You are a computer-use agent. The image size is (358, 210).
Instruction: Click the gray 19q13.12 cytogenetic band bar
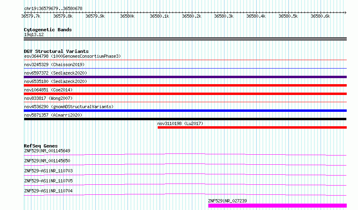click(x=185, y=39)
